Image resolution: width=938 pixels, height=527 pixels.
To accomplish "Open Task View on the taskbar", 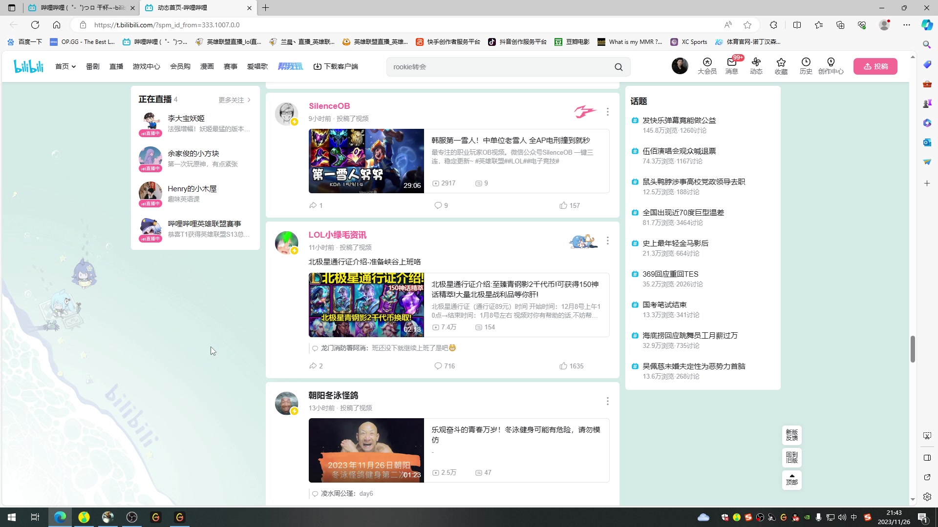I will 35,517.
